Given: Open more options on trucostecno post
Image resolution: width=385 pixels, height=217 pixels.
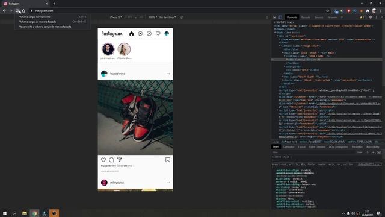Looking at the screenshot, I should [x=168, y=74].
